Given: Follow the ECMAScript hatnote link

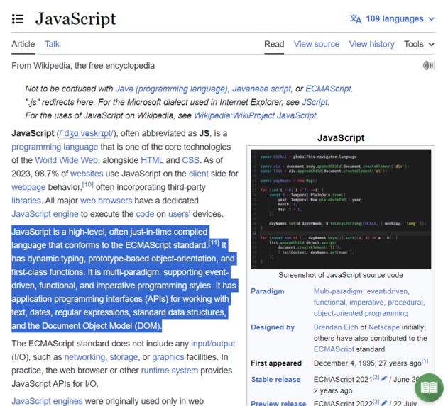Looking at the screenshot, I should pyautogui.click(x=328, y=89).
